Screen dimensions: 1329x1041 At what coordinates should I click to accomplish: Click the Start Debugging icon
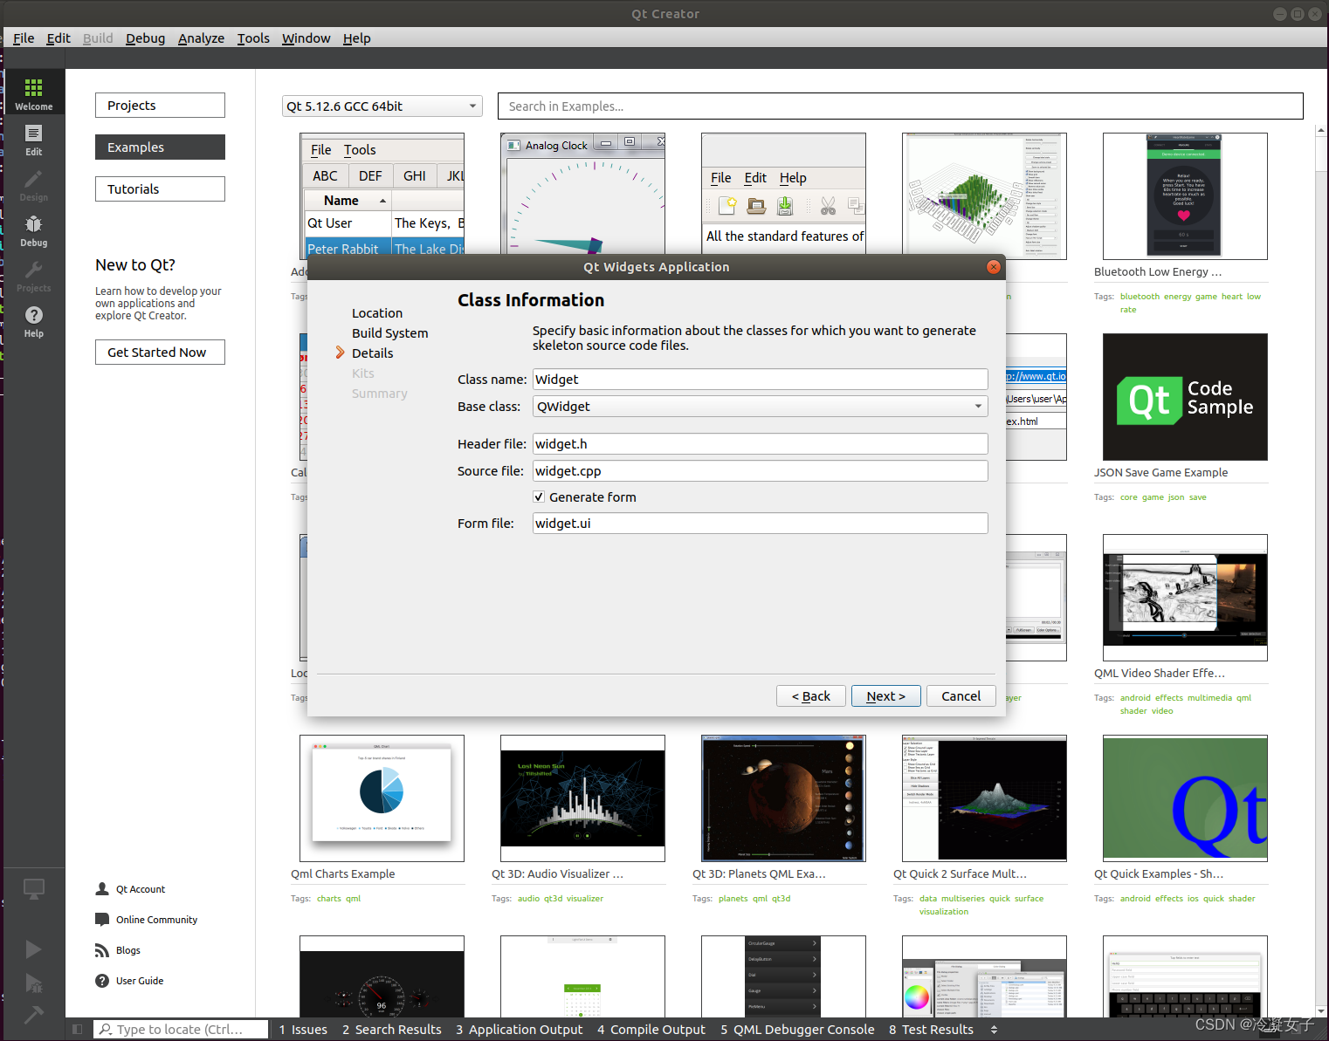coord(33,983)
